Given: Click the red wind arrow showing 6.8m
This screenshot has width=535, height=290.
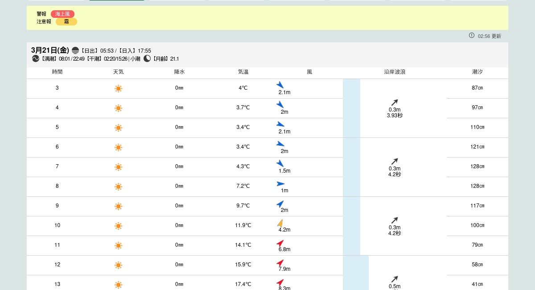Looking at the screenshot, I should [280, 243].
